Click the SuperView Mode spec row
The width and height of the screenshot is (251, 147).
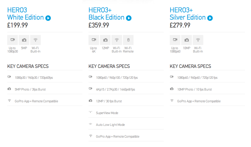coord(107,113)
